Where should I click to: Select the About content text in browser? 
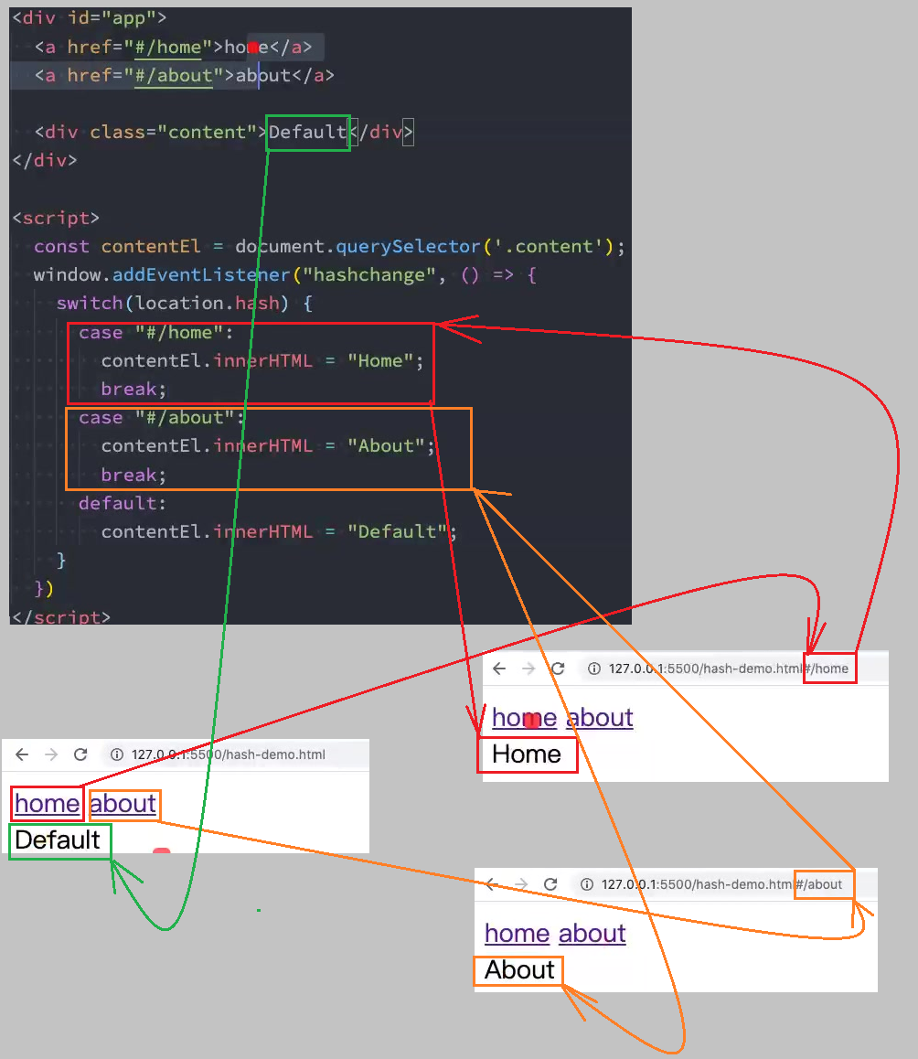[x=519, y=970]
